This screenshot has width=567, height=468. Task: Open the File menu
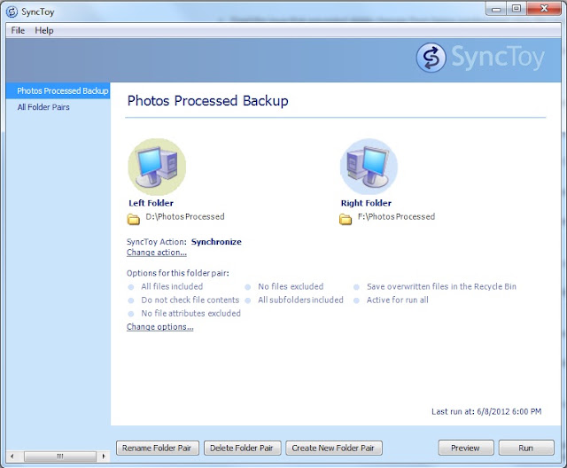[x=18, y=30]
